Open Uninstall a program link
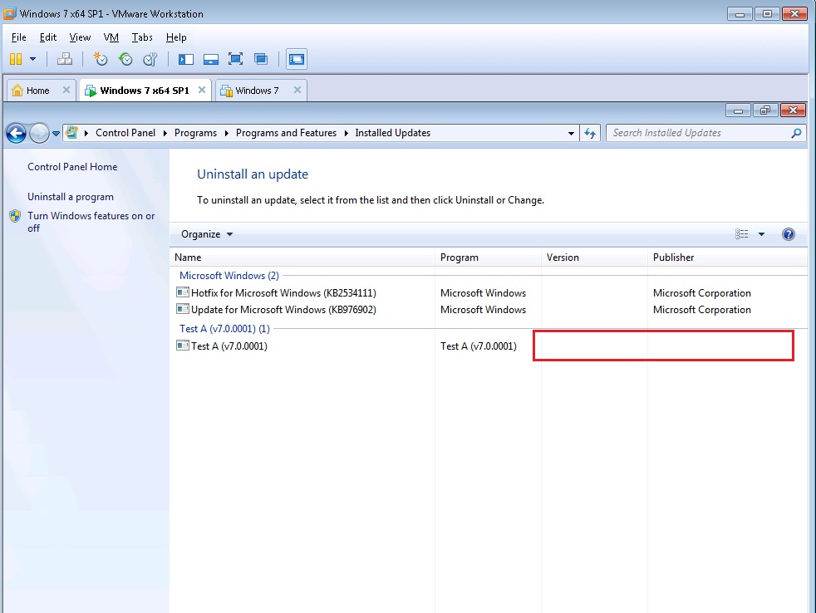The image size is (816, 613). 71,197
